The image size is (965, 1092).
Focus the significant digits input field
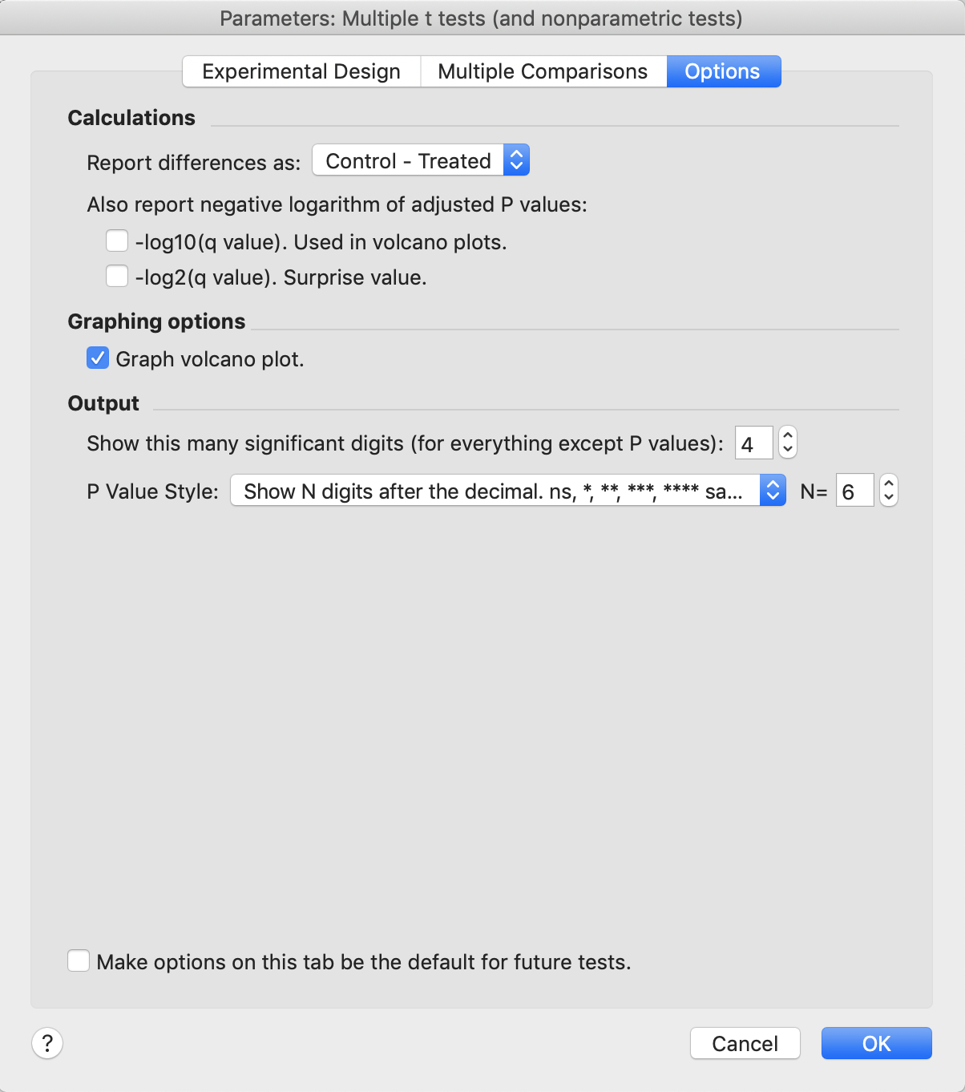[753, 443]
